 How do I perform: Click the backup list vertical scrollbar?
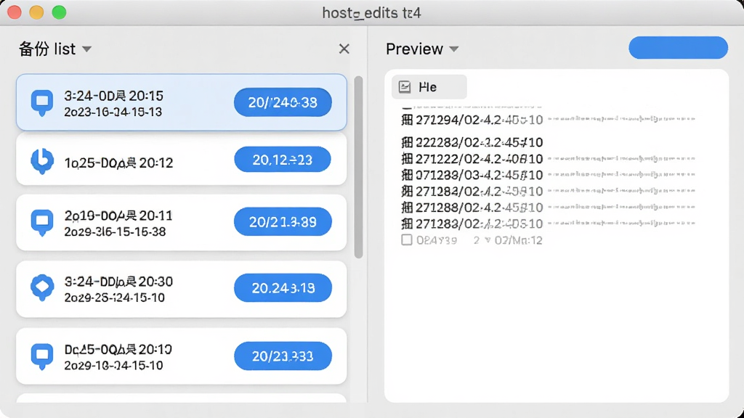point(359,167)
